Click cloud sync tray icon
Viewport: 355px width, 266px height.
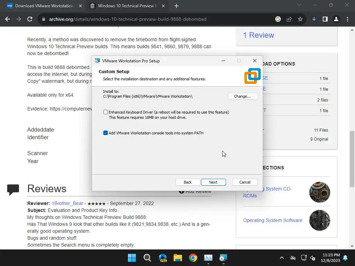[x=293, y=258]
